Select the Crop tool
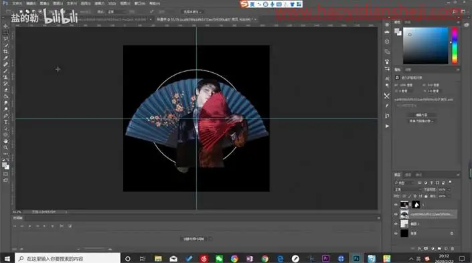Screen dimensions: 472x263 click(x=5, y=52)
